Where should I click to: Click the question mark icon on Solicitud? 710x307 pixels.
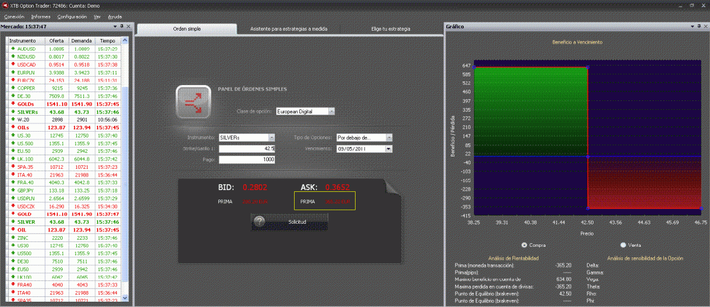(x=259, y=221)
